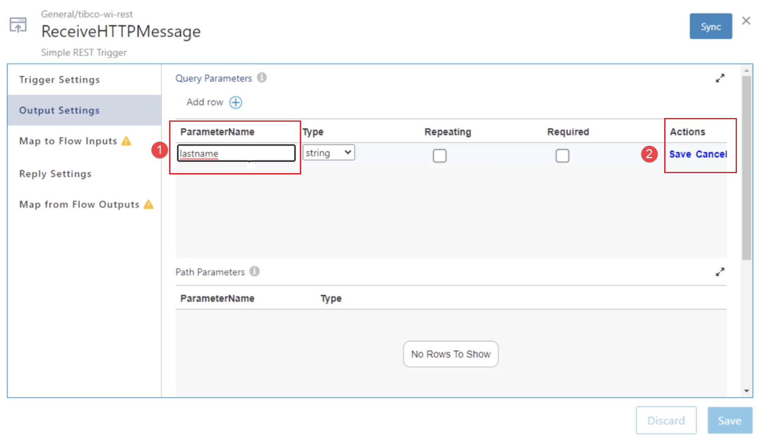Click the Add row plus icon
The image size is (761, 443).
(x=236, y=102)
